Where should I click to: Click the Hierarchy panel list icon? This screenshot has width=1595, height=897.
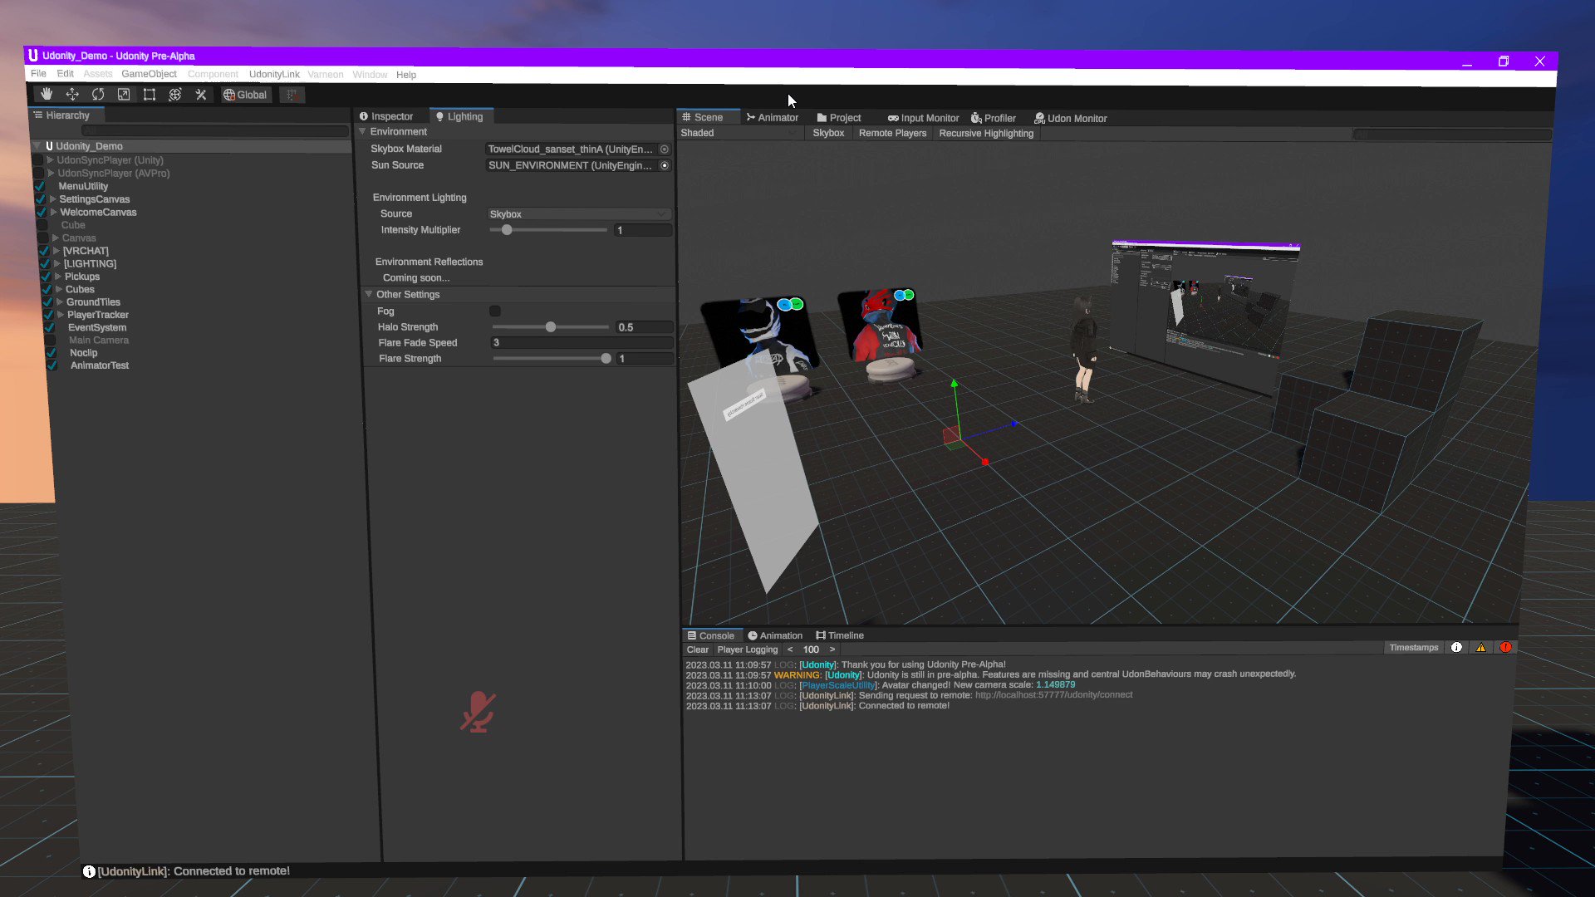click(x=38, y=115)
